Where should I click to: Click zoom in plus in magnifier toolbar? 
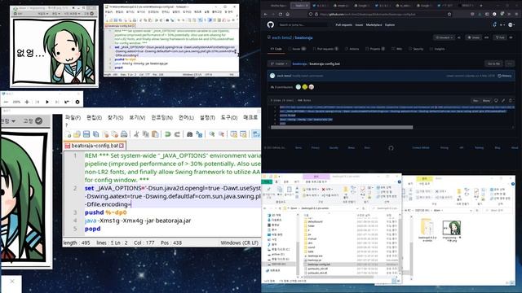(27, 102)
